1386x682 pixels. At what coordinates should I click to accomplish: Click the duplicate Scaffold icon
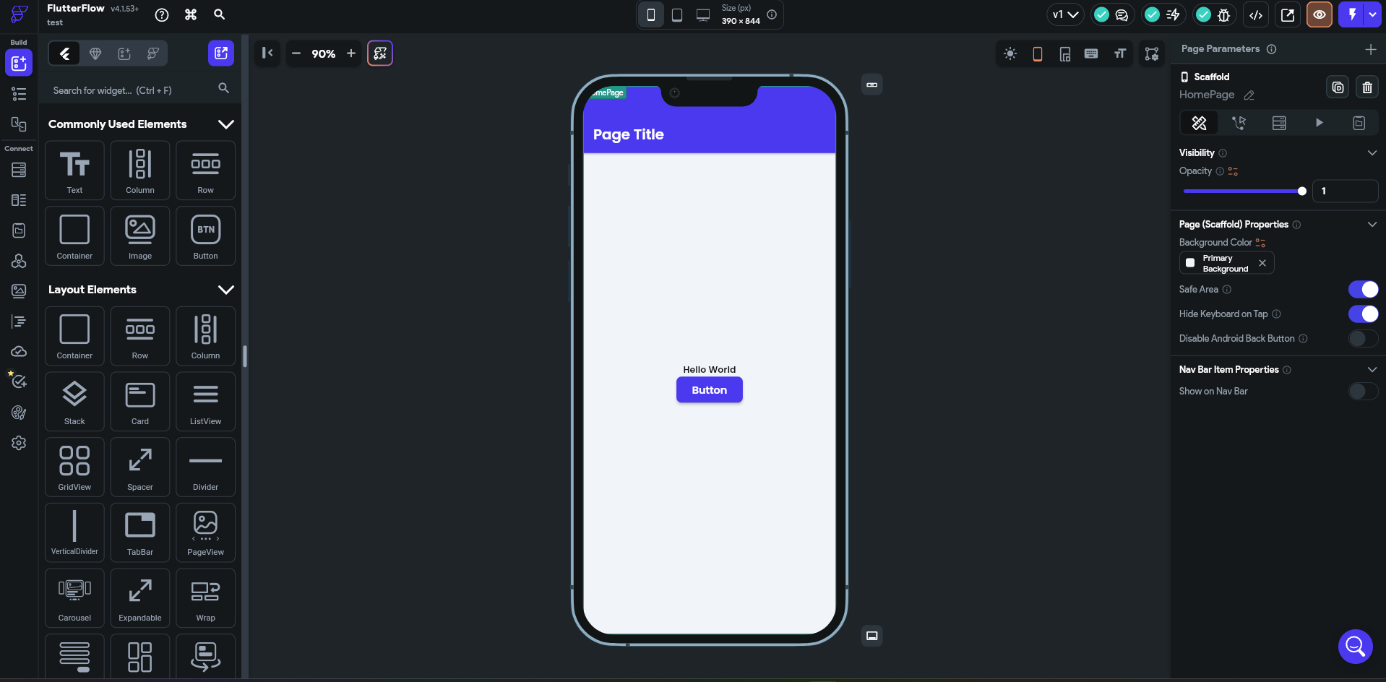tap(1338, 87)
